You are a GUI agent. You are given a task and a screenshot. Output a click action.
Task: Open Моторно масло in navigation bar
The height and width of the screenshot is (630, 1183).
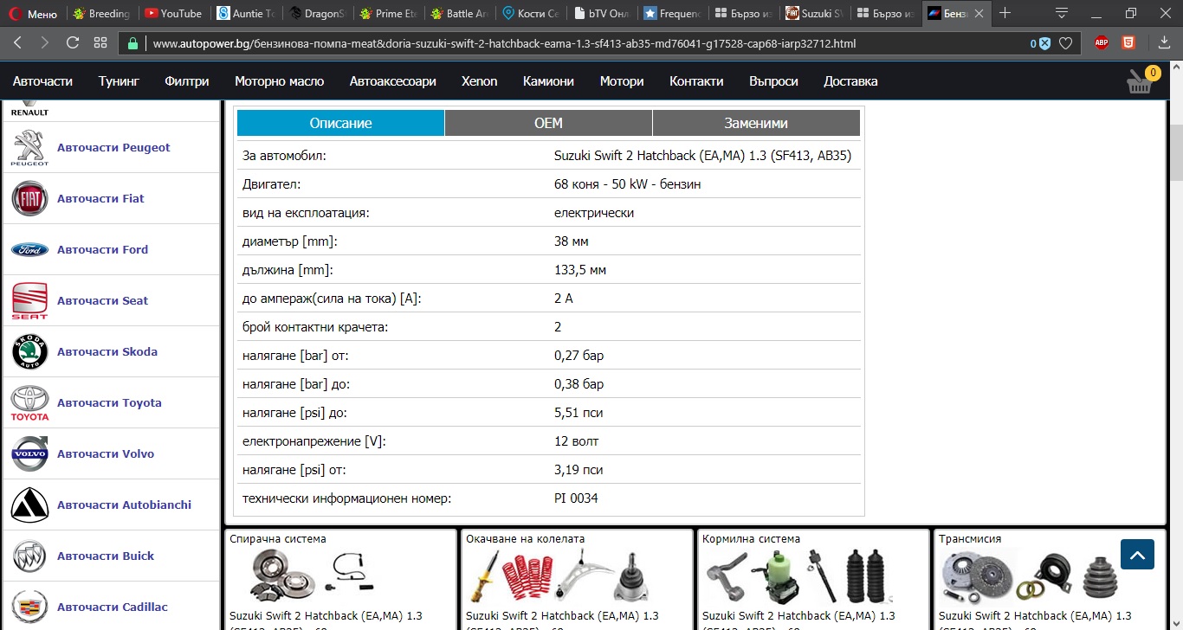279,81
